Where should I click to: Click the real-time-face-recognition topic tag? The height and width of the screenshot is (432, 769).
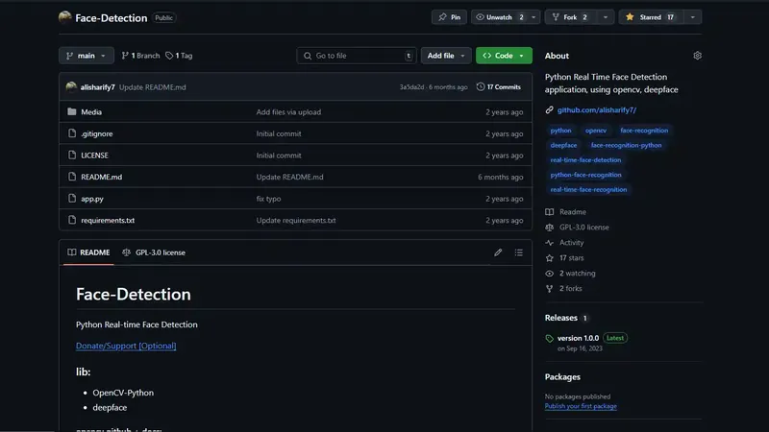(x=588, y=189)
